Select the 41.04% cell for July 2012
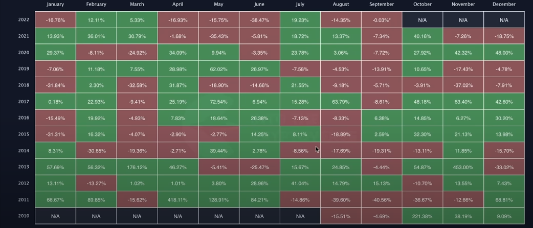This screenshot has height=228, width=533. (300, 184)
